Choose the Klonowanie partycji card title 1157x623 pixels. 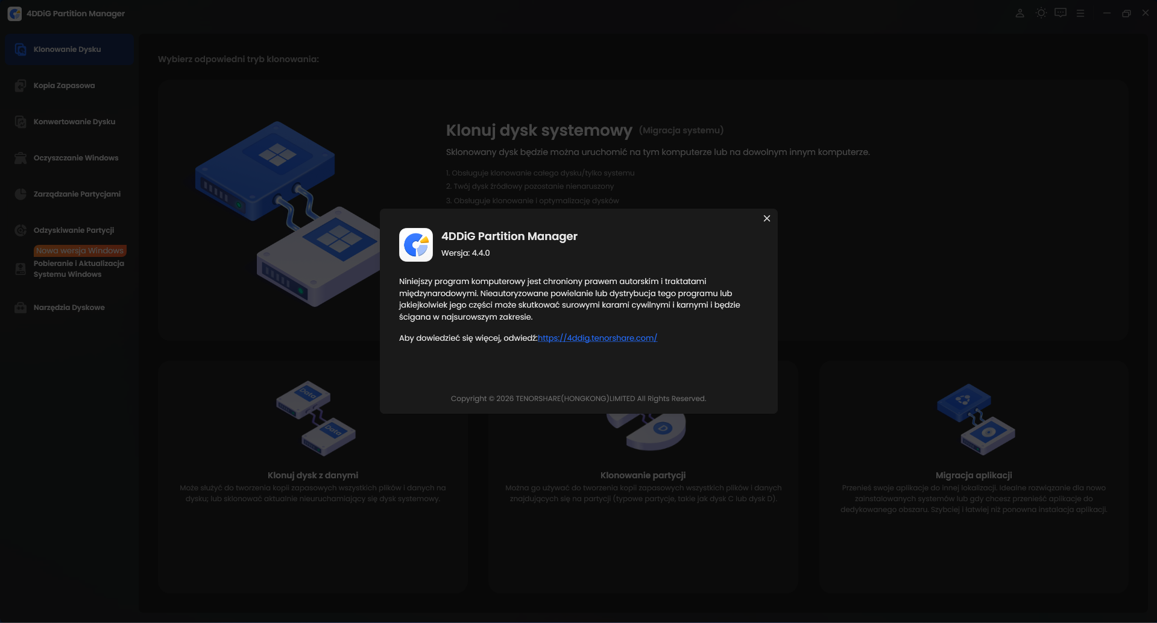[643, 475]
